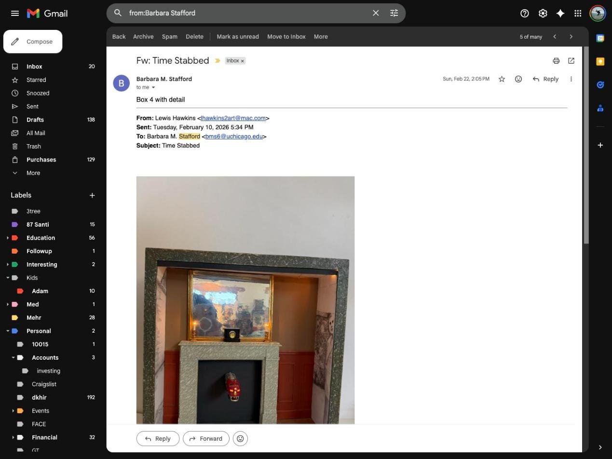612x459 pixels.
Task: Open the toolbar More menu
Action: (321, 37)
